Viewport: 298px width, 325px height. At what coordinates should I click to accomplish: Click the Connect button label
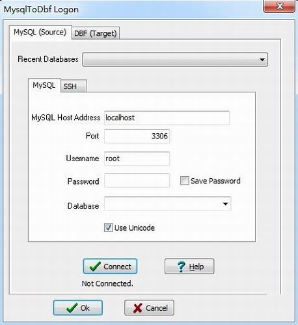pos(117,266)
